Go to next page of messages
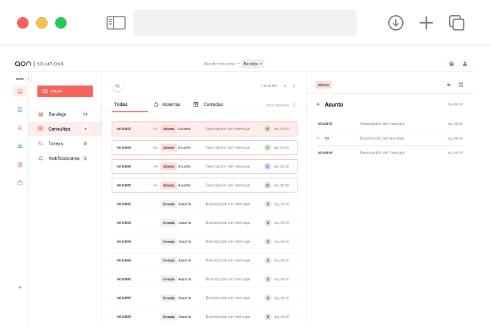The width and height of the screenshot is (491, 335). [294, 86]
